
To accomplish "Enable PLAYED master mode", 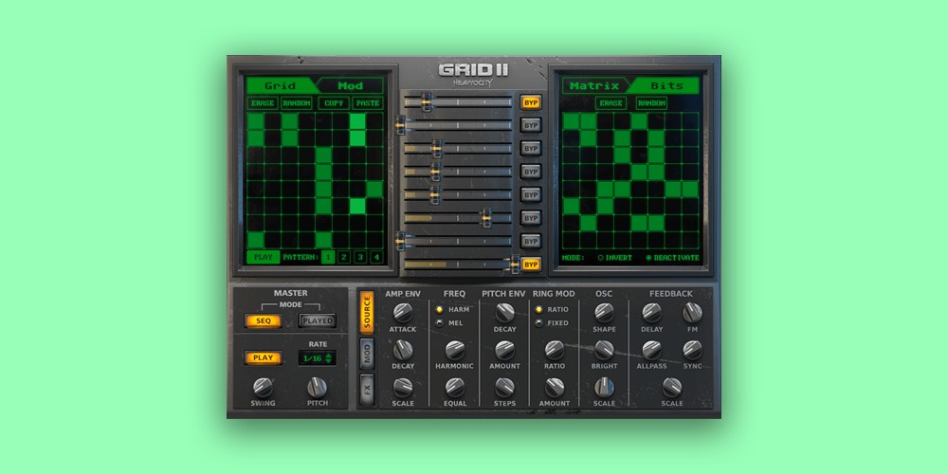I will point(318,320).
